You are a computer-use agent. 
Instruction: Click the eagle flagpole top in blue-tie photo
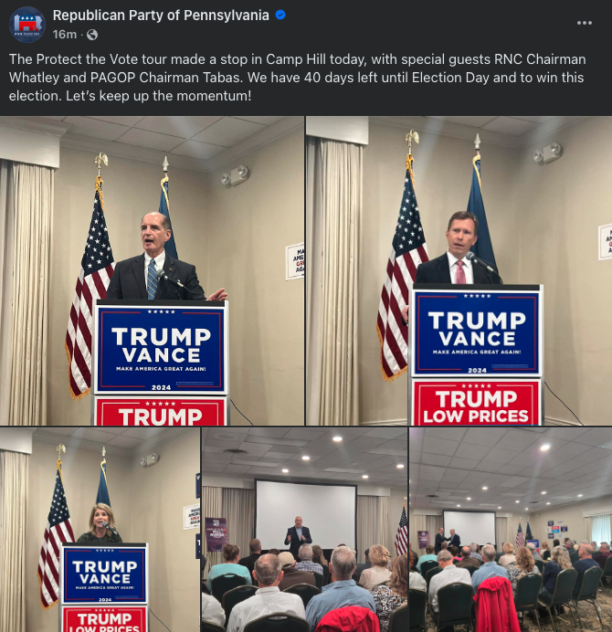(101, 162)
